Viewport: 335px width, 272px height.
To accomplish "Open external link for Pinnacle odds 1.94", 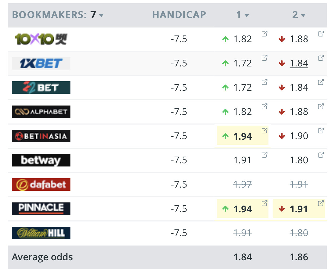I will coord(264,203).
